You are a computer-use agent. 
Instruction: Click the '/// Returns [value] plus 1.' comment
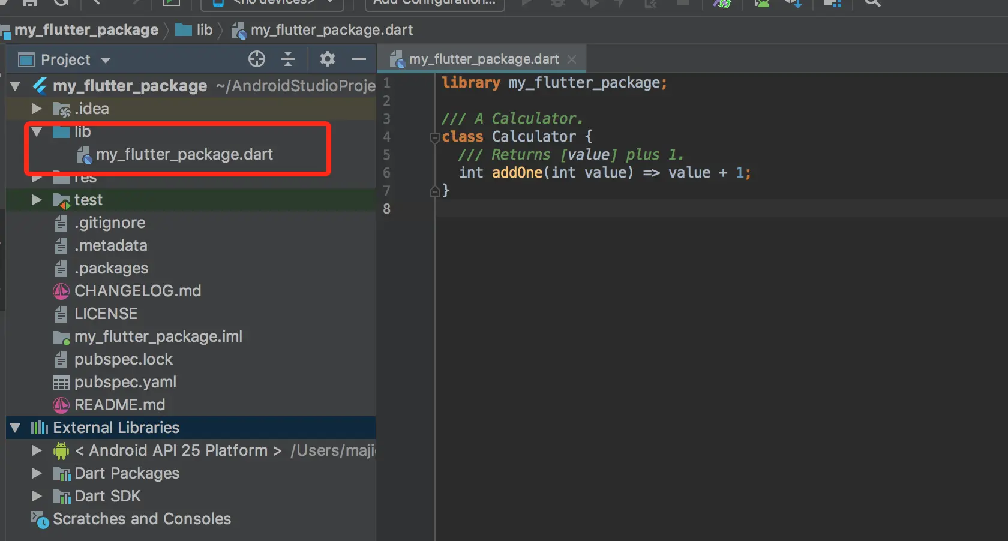(x=571, y=154)
